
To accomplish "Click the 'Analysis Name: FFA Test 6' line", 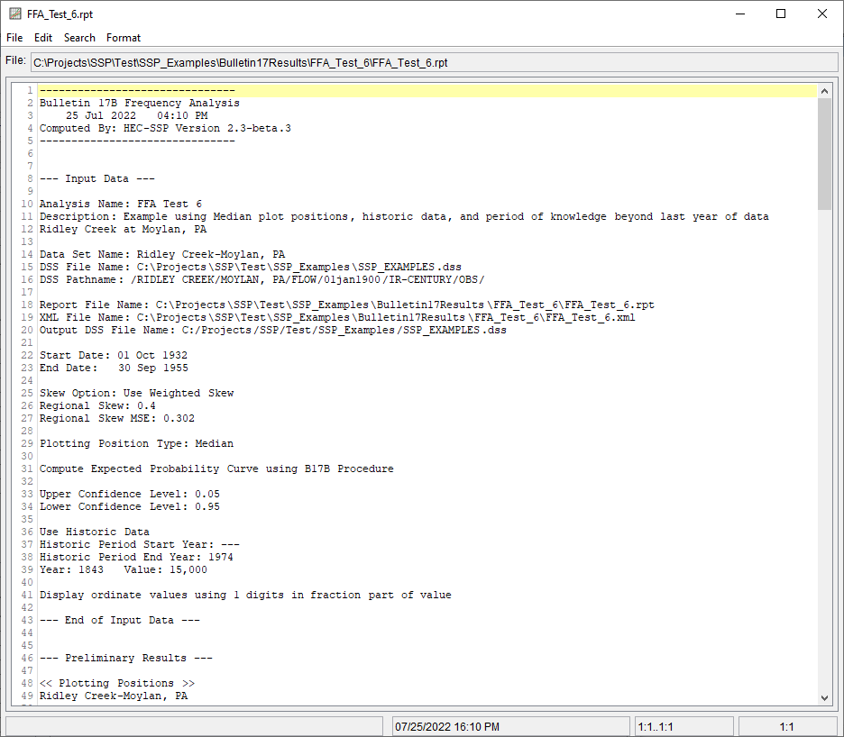I will (121, 204).
